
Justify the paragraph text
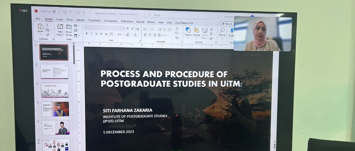tap(160, 35)
